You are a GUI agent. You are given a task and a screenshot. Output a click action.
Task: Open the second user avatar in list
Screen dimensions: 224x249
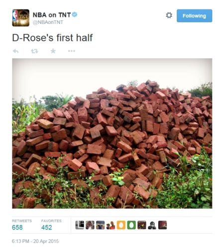click(90, 225)
